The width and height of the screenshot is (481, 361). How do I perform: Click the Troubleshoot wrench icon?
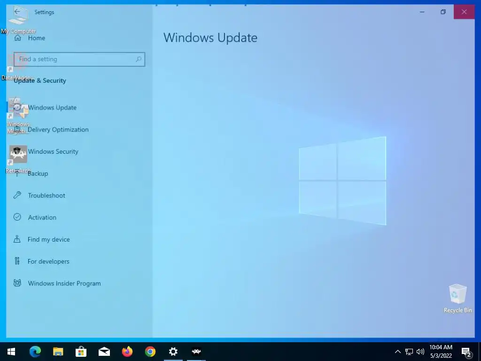[17, 195]
